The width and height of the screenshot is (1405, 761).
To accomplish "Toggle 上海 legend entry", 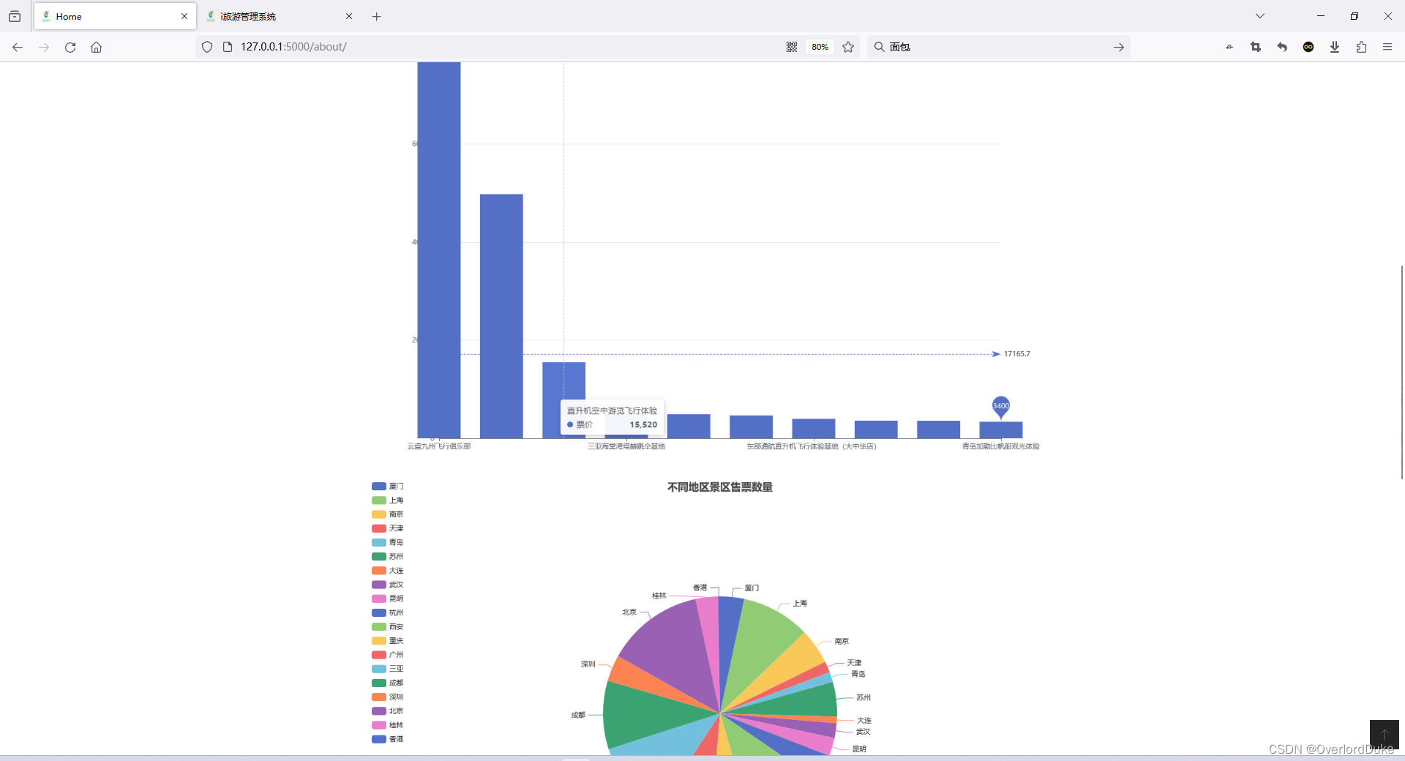I will 387,501.
